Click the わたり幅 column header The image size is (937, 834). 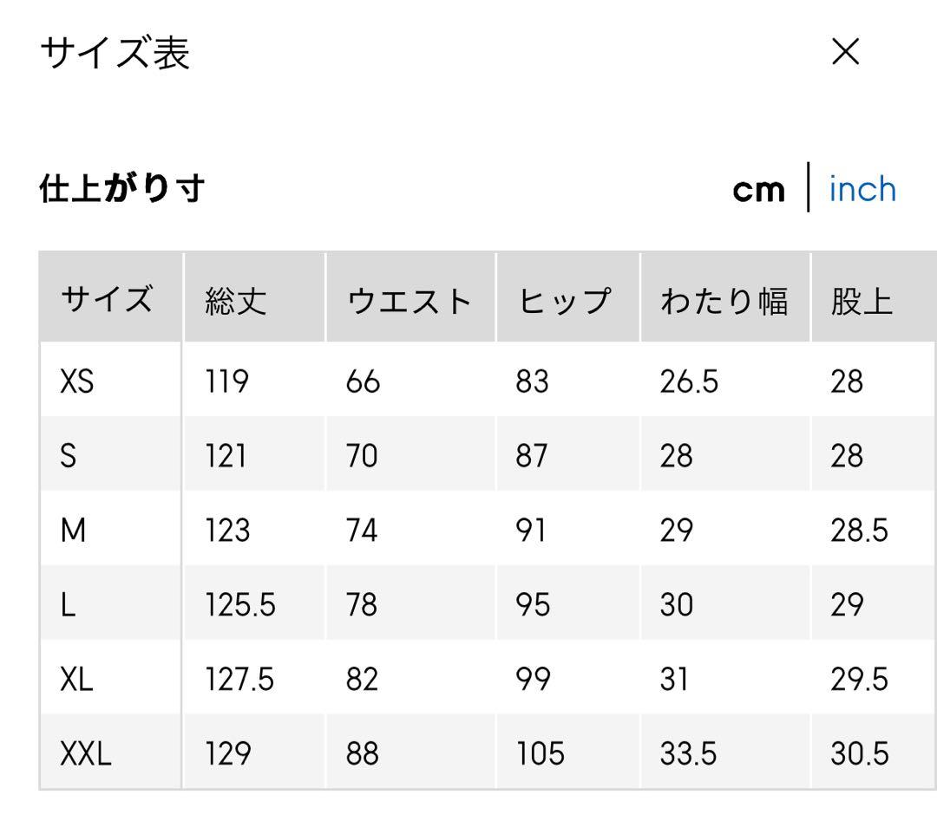[724, 301]
